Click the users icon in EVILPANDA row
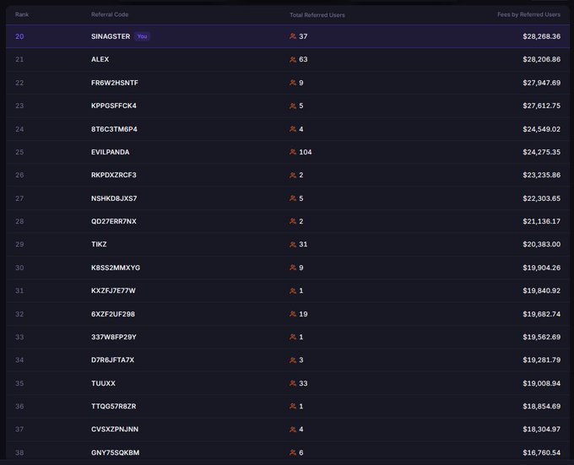This screenshot has height=465, width=574. (293, 152)
